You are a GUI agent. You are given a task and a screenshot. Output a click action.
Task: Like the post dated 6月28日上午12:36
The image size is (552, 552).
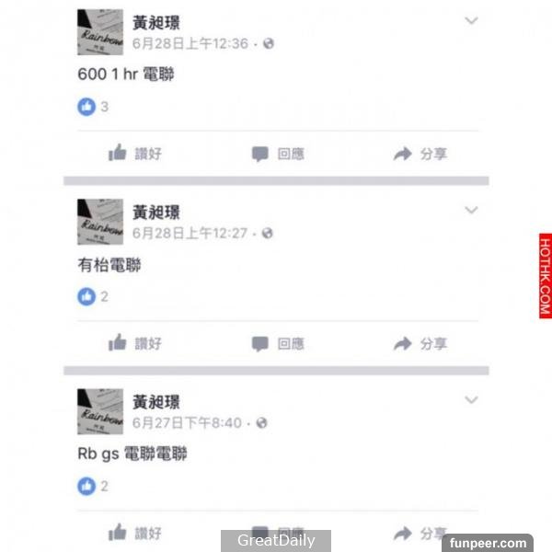[x=135, y=154]
